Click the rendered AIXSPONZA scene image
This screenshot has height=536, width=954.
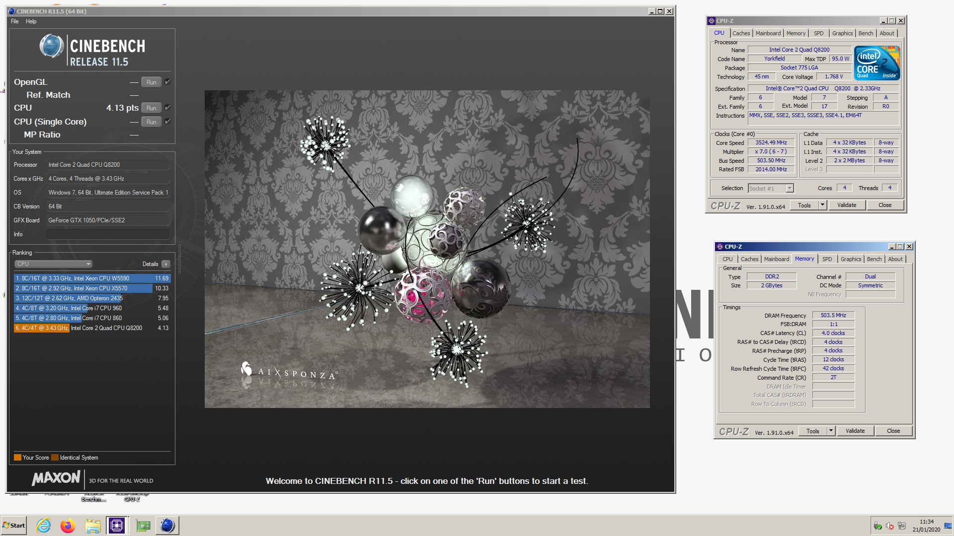(x=427, y=249)
